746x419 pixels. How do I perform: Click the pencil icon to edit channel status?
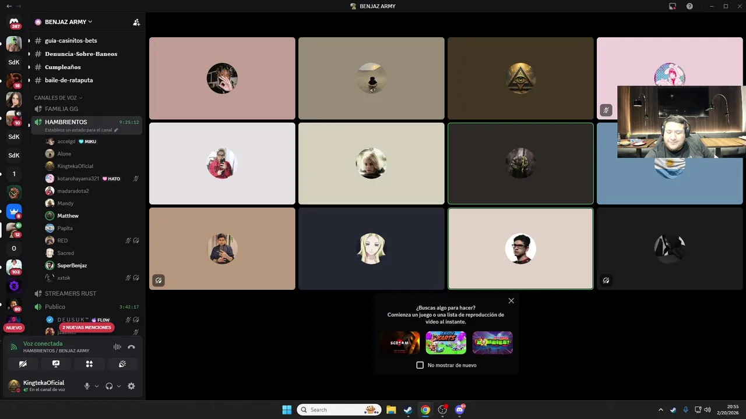click(116, 130)
